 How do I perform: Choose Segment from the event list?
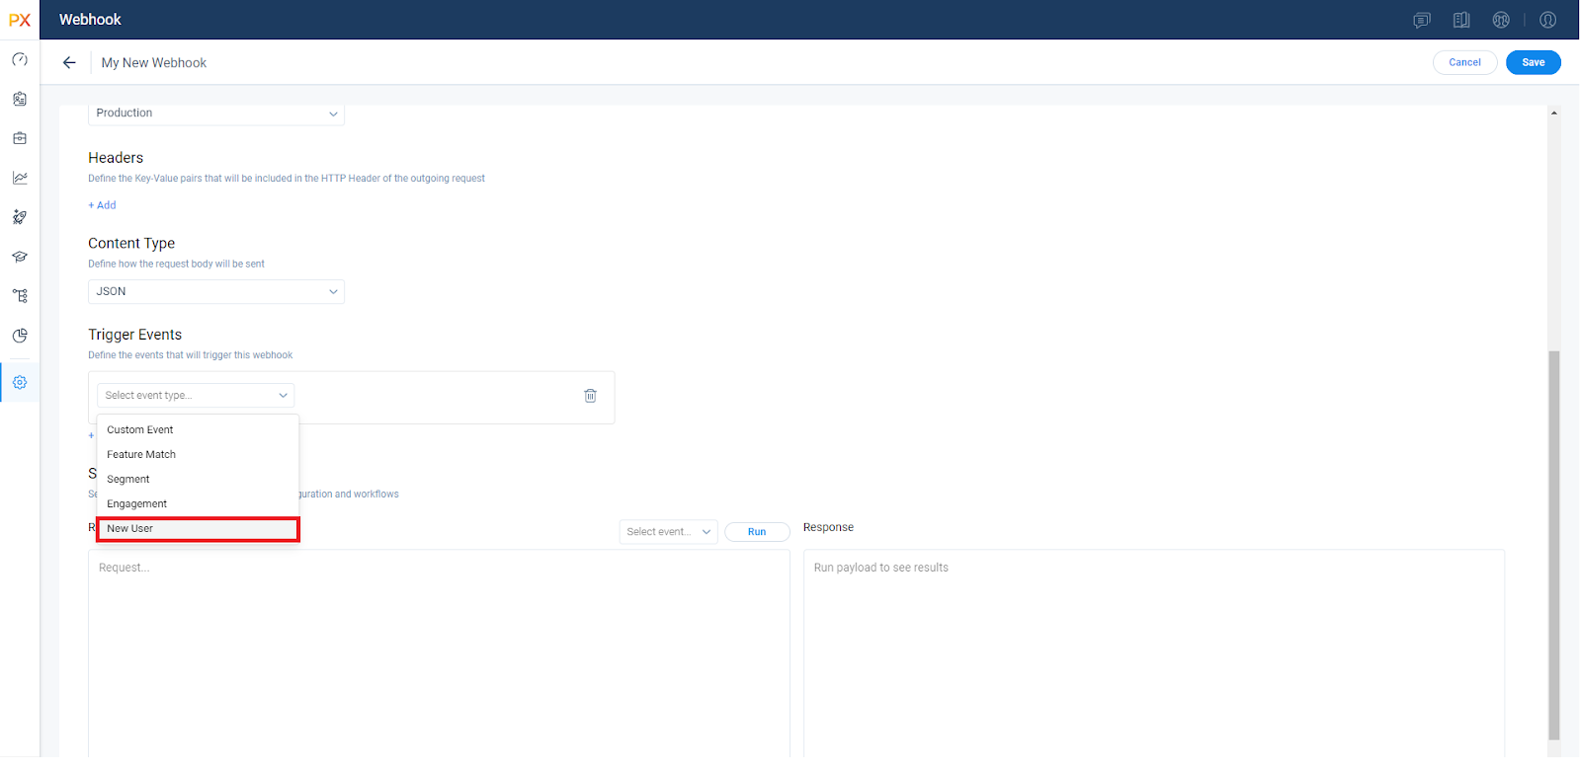point(198,479)
